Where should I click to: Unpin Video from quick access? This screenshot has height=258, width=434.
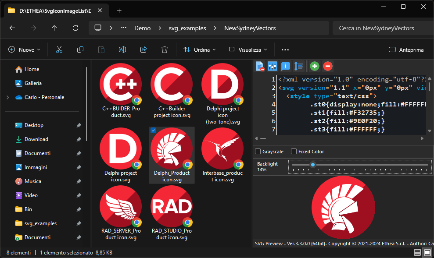pos(79,195)
